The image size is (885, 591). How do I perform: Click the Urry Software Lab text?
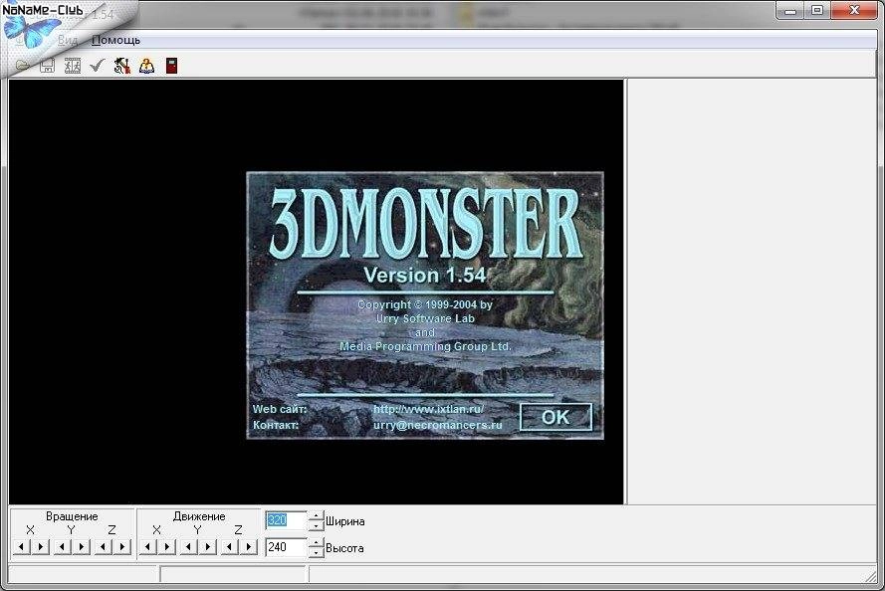coord(425,318)
